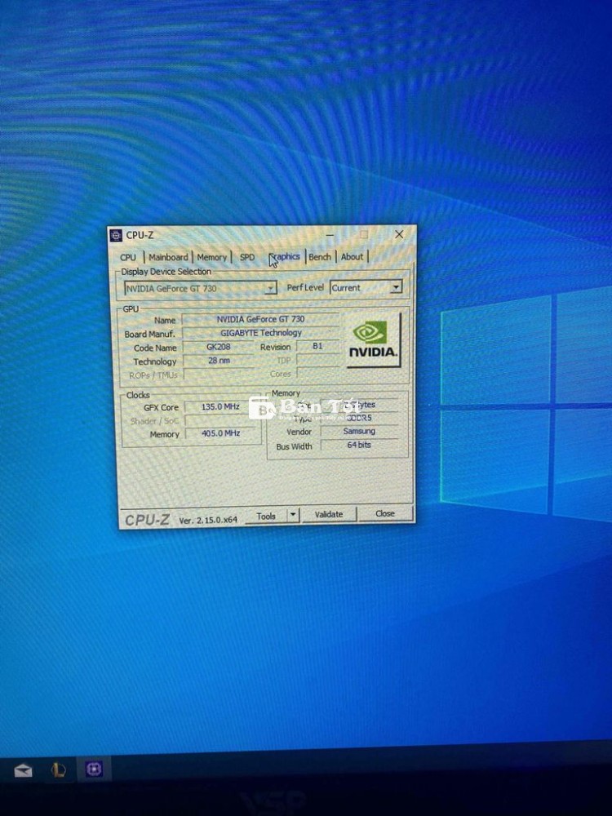Click the Tools button
The image size is (612, 816).
(266, 517)
